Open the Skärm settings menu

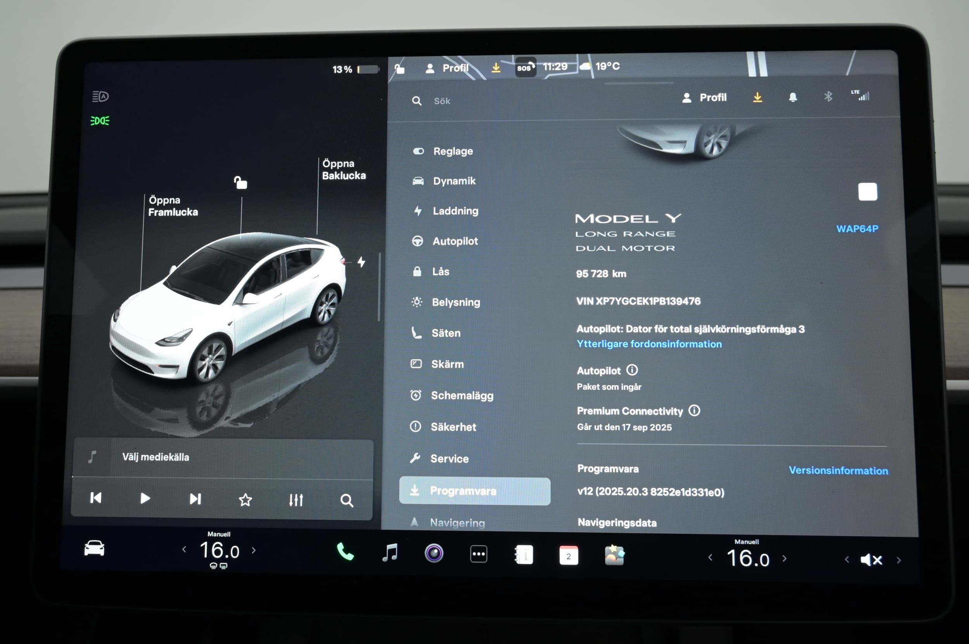click(438, 364)
